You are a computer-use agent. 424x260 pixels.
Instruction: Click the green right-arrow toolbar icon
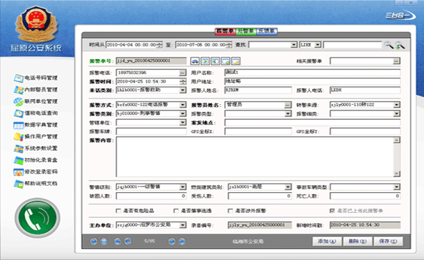pos(205,61)
